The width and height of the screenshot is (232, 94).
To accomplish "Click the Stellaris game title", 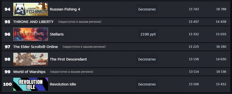I will pos(57,34).
